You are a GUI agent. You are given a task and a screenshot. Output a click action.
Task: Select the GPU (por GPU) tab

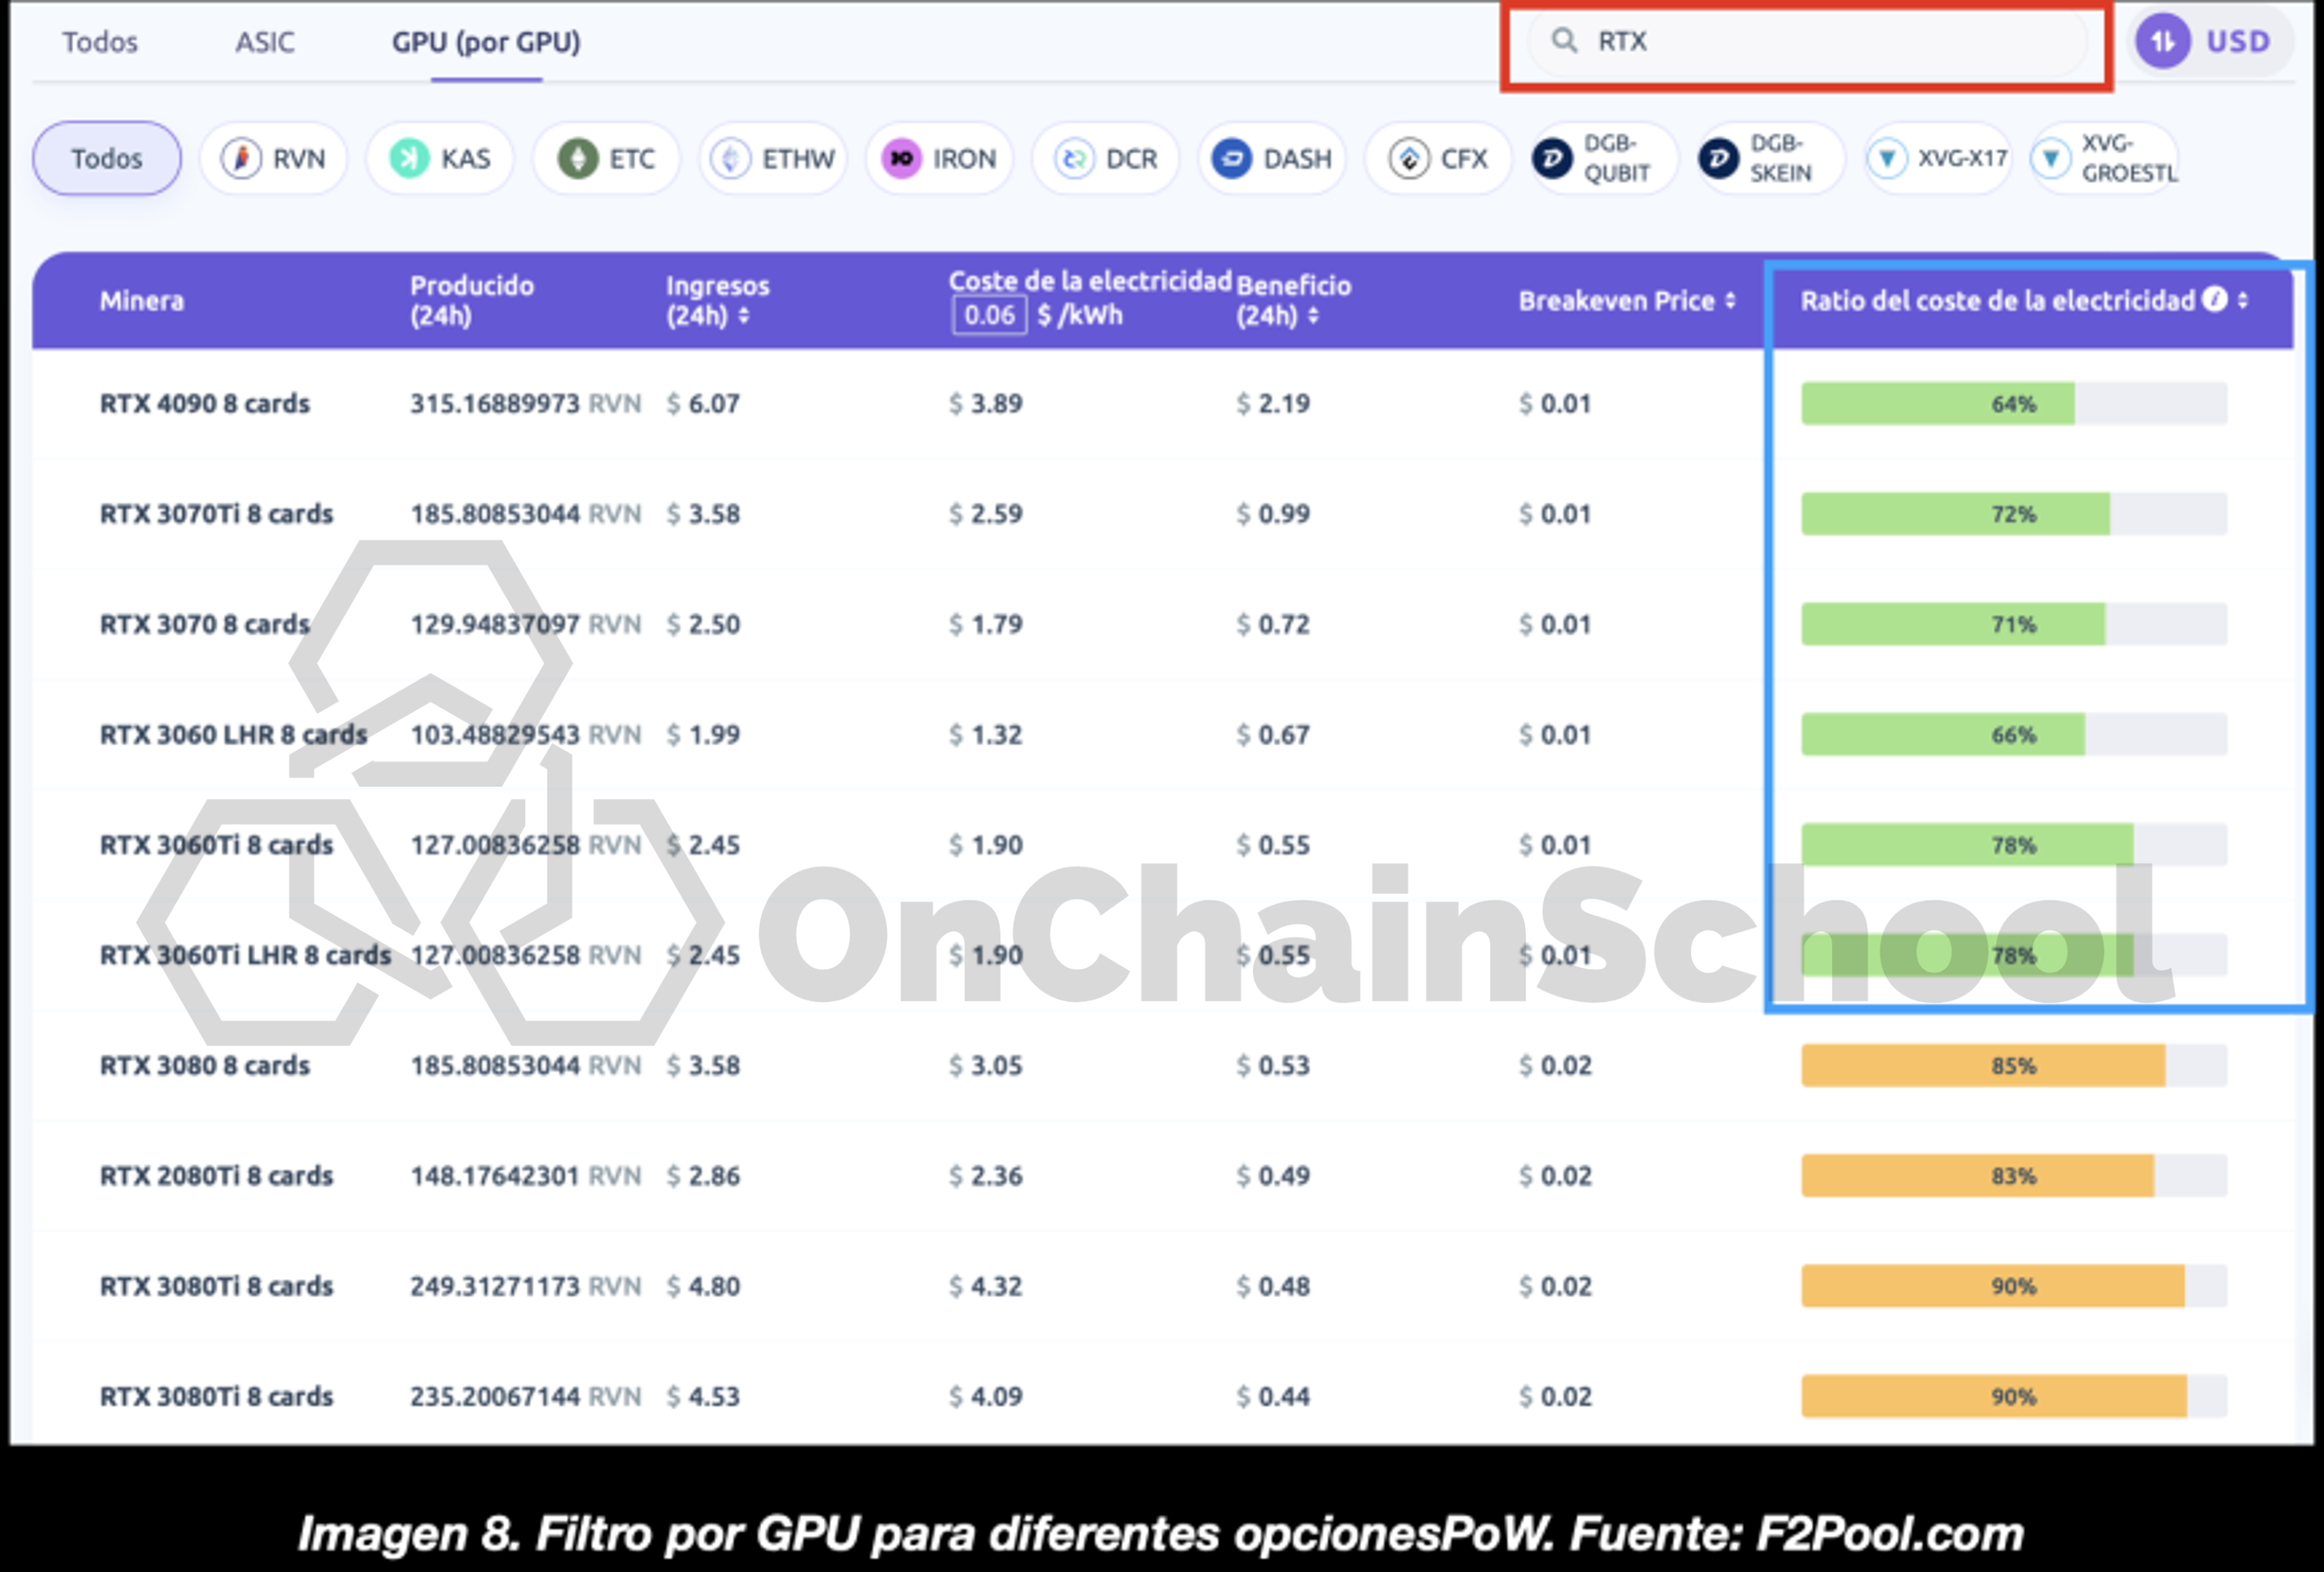pos(486,42)
